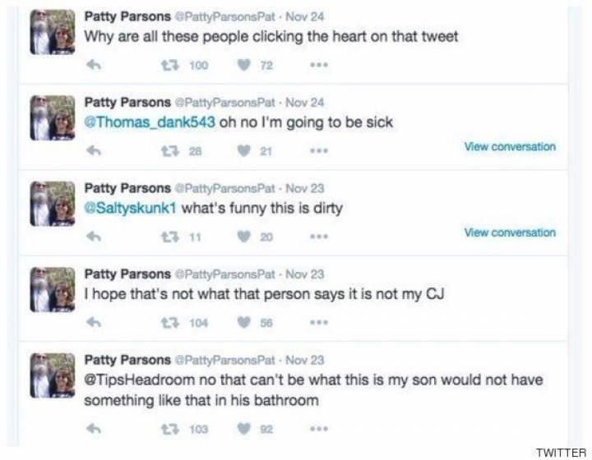Like the tweet with 56 hearts
Screen dimensions: 592x460
click(x=243, y=323)
